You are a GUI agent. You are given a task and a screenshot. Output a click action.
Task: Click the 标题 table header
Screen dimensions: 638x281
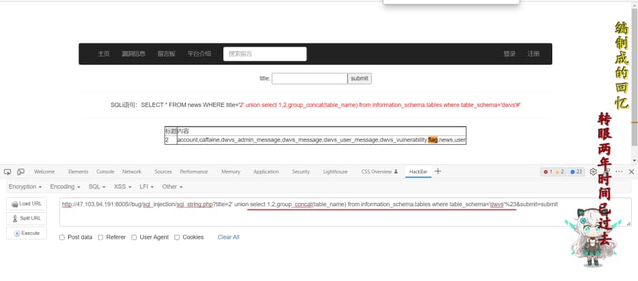coord(171,131)
